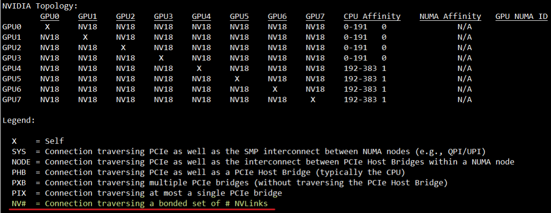The height and width of the screenshot is (213, 551).
Task: Click the GPU7 column header
Action: (x=315, y=17)
